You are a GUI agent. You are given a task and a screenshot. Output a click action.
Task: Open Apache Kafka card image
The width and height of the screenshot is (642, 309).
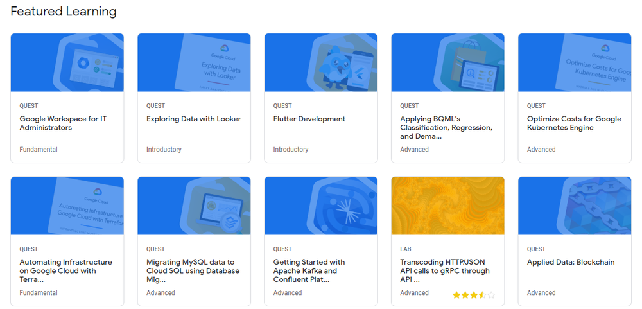pos(321,206)
